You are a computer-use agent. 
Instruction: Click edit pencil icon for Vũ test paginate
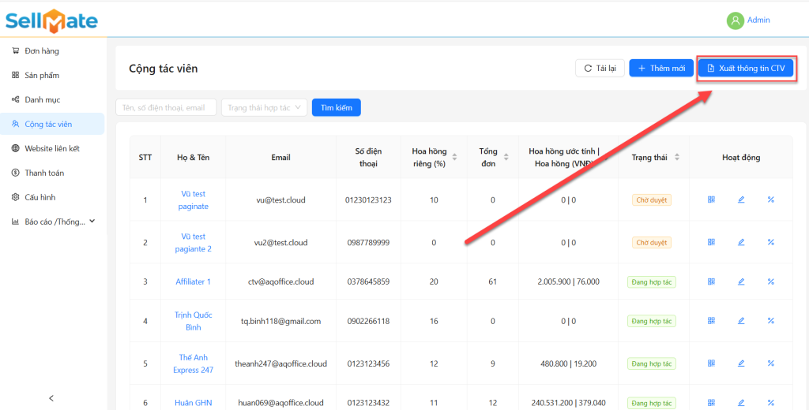pyautogui.click(x=741, y=199)
